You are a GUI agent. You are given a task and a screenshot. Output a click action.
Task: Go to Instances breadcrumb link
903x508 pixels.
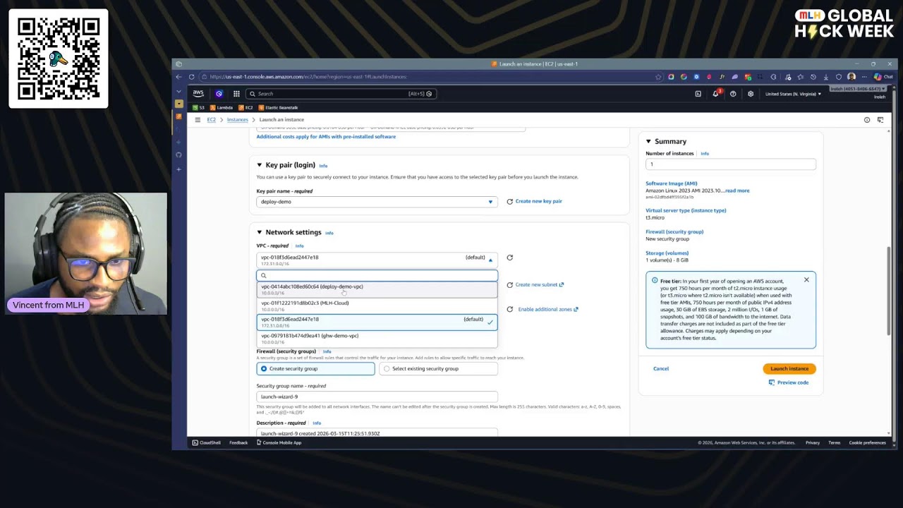238,120
